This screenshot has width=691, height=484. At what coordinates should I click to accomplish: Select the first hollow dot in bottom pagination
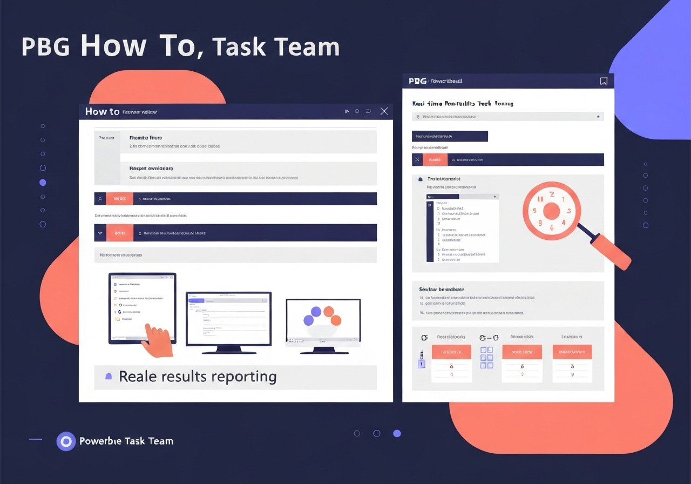(x=357, y=433)
